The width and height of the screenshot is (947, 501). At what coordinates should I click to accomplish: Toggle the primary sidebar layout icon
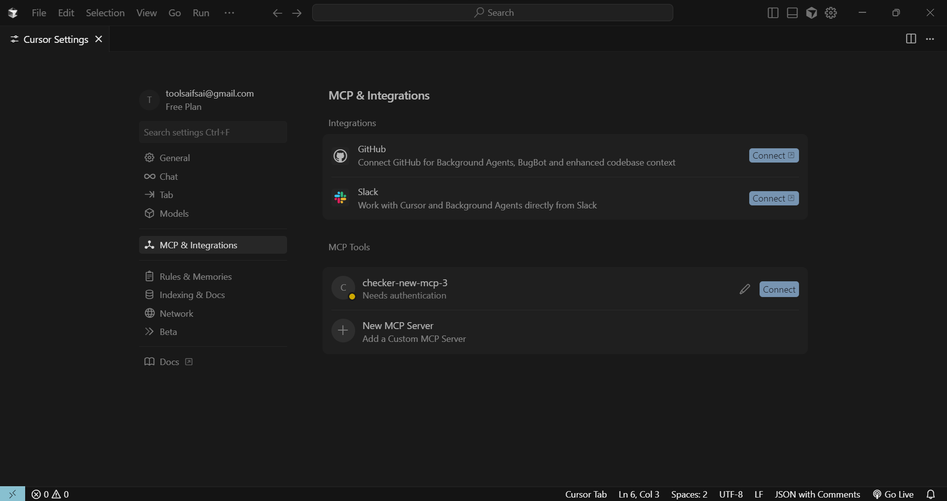click(773, 13)
